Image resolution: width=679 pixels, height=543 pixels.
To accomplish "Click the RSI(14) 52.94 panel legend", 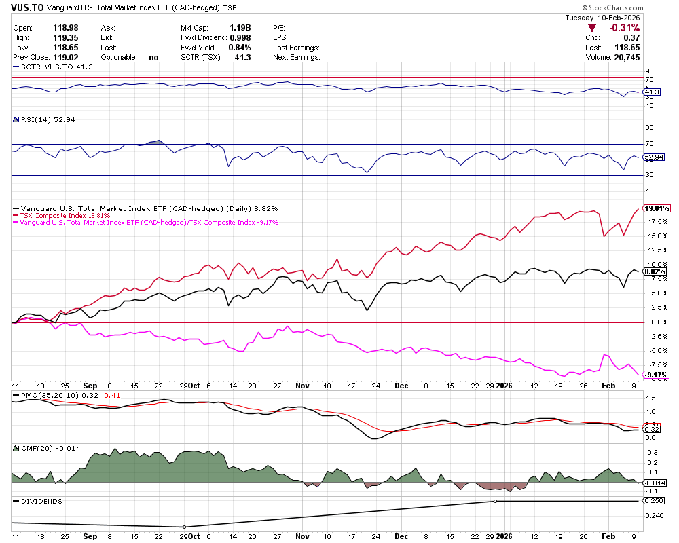I will (43, 119).
